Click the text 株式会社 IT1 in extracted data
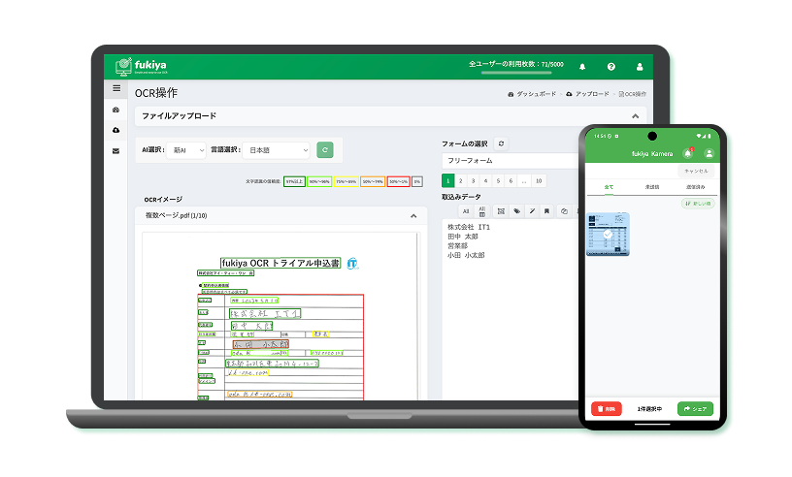The width and height of the screenshot is (792, 477). click(x=468, y=227)
